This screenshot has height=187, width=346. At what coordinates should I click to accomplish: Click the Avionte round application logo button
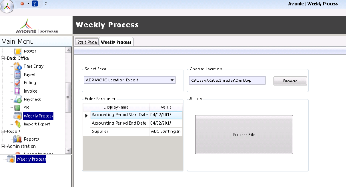7,6
